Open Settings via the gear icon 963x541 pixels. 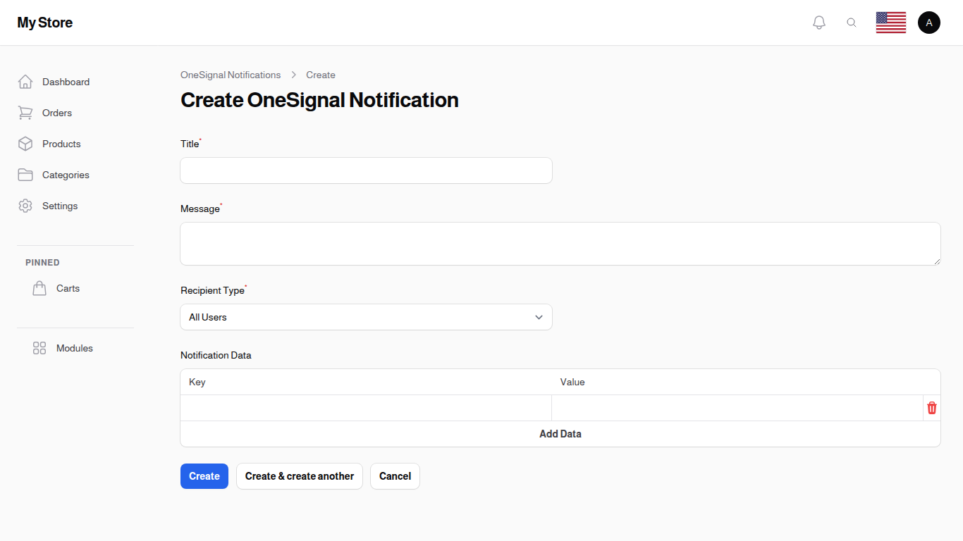(x=25, y=206)
